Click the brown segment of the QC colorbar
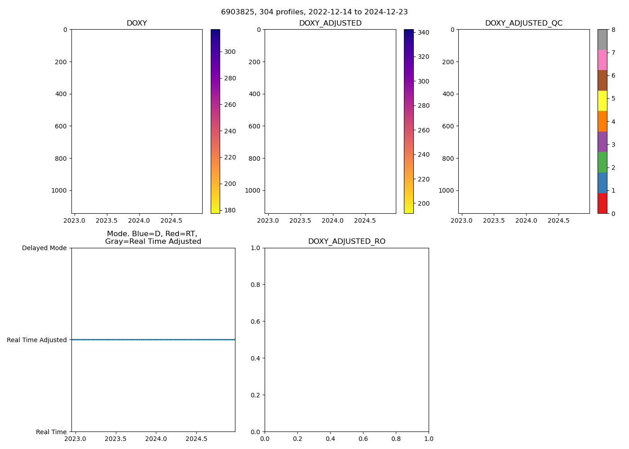This screenshot has height=449, width=629. 602,80
